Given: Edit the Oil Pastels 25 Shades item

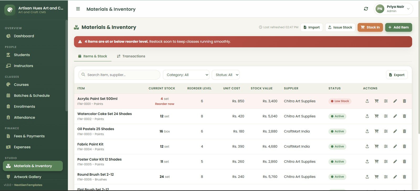Looking at the screenshot, I should [395, 131].
